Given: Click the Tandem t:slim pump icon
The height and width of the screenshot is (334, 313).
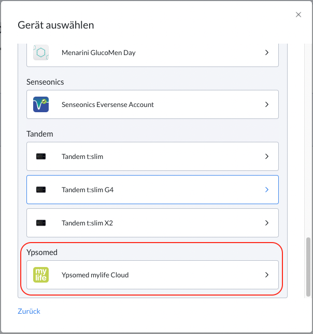Looking at the screenshot, I should pyautogui.click(x=41, y=156).
